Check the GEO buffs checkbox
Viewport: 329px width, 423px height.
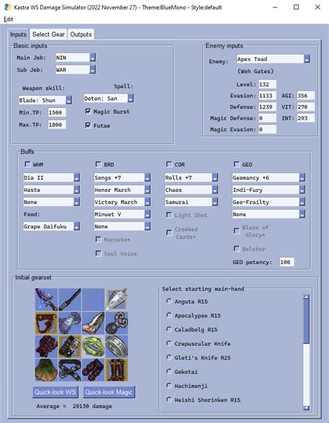[237, 164]
